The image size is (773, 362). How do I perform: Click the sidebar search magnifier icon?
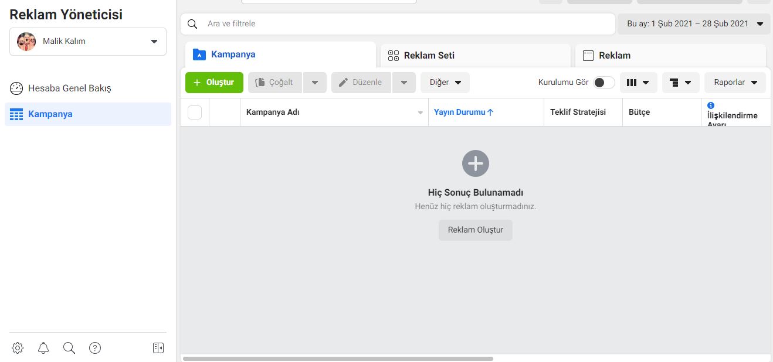(69, 348)
